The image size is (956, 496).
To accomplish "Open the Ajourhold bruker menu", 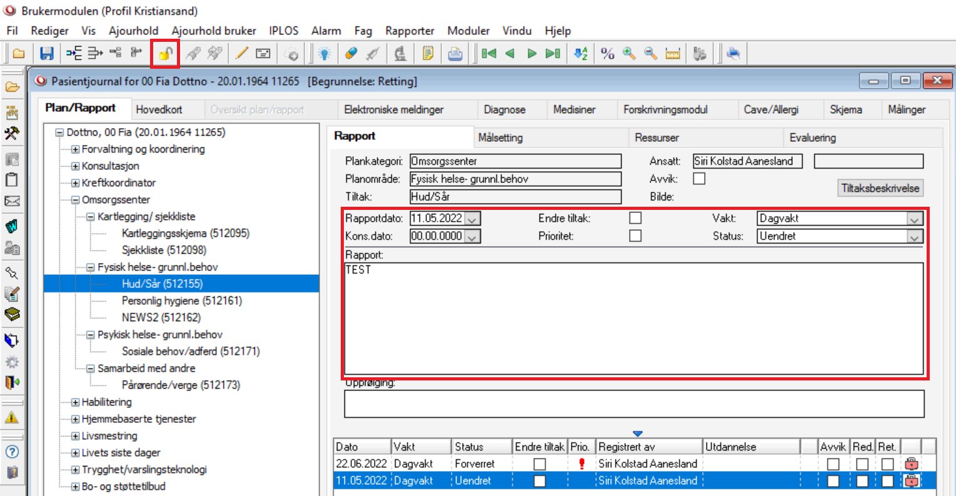I will point(214,31).
